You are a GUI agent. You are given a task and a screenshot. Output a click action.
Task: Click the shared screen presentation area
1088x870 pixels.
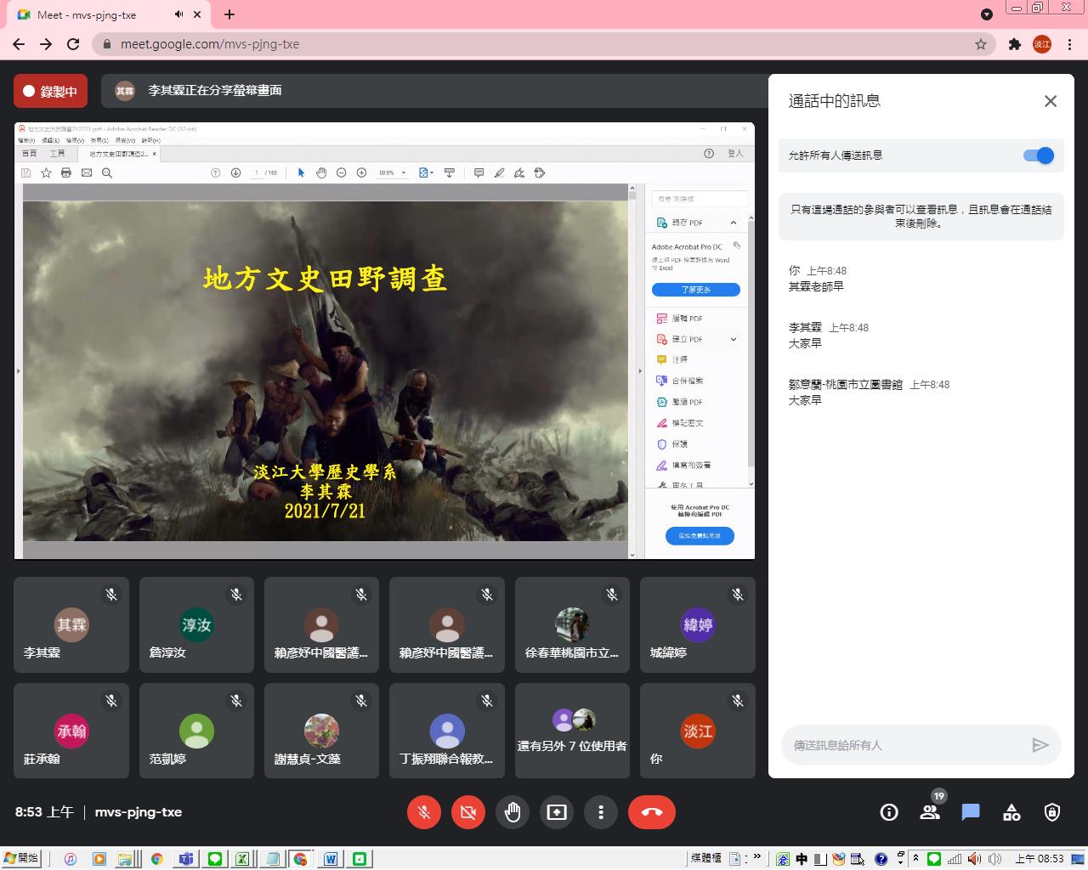(x=384, y=341)
